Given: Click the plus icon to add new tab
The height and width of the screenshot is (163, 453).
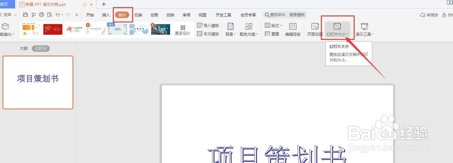Looking at the screenshot, I should (104, 4).
